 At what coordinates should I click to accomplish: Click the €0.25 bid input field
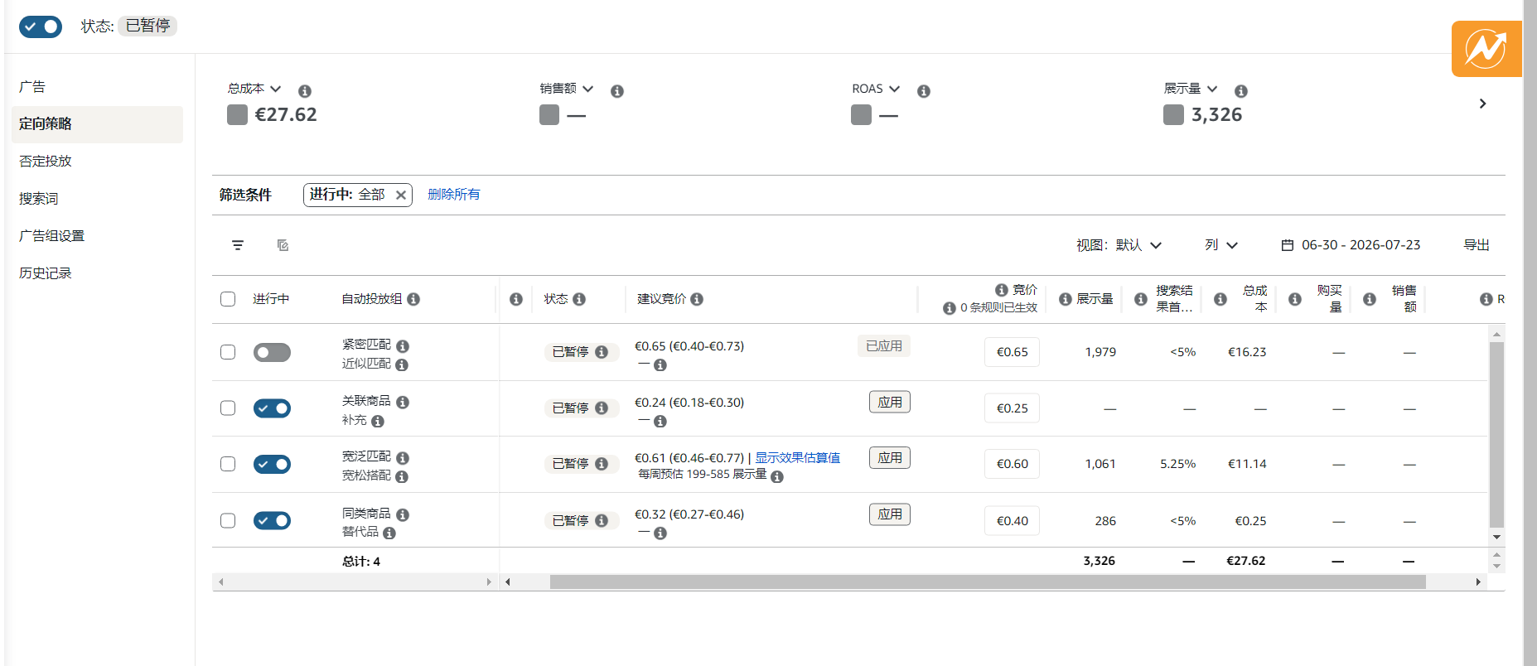click(x=1012, y=408)
